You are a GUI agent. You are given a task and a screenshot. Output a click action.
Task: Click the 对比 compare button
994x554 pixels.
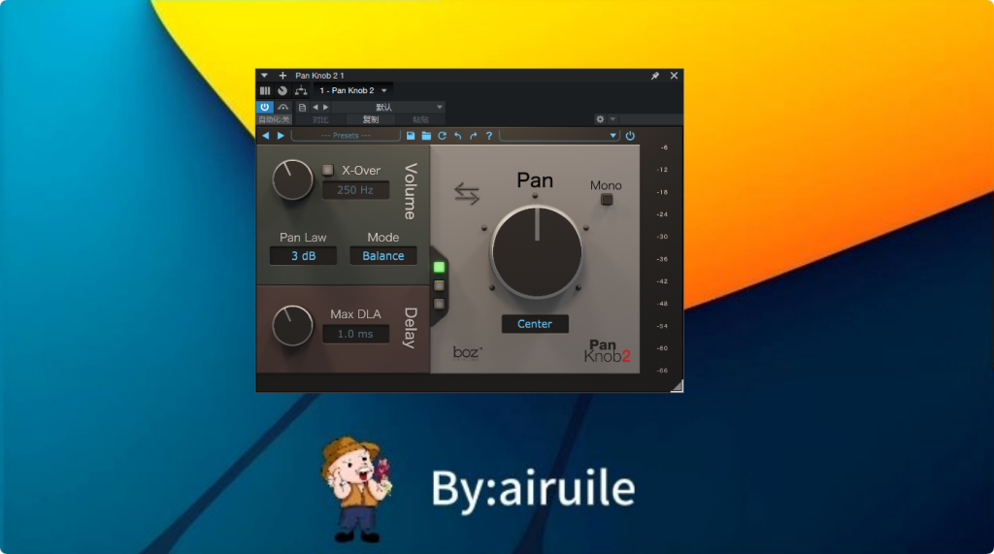[320, 119]
